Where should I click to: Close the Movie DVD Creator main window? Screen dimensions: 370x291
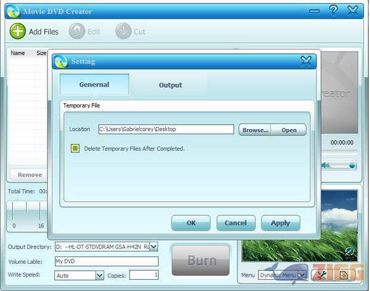click(x=353, y=11)
